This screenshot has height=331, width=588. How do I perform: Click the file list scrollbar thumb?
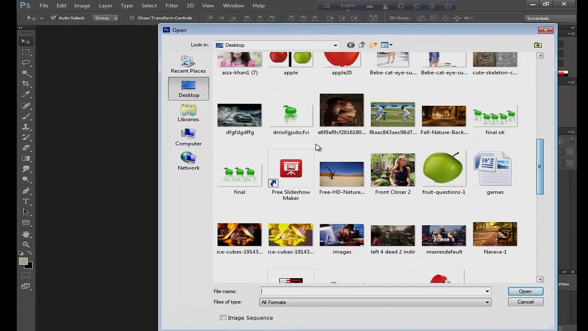point(540,167)
